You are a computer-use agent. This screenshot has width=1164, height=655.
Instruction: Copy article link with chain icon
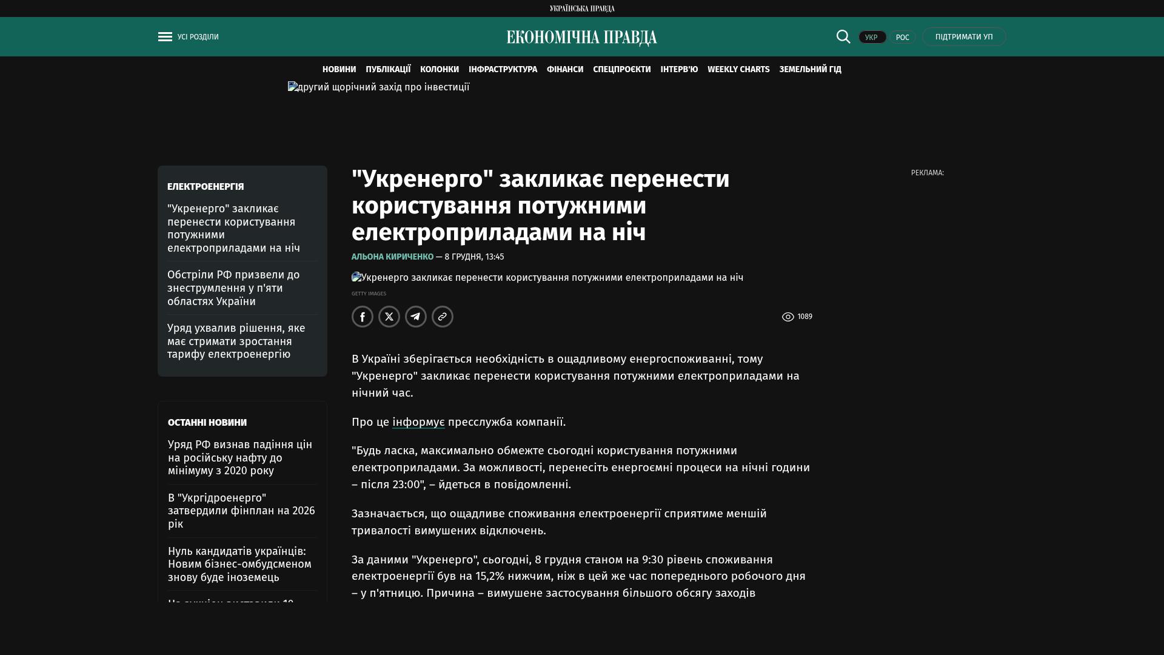pyautogui.click(x=443, y=317)
